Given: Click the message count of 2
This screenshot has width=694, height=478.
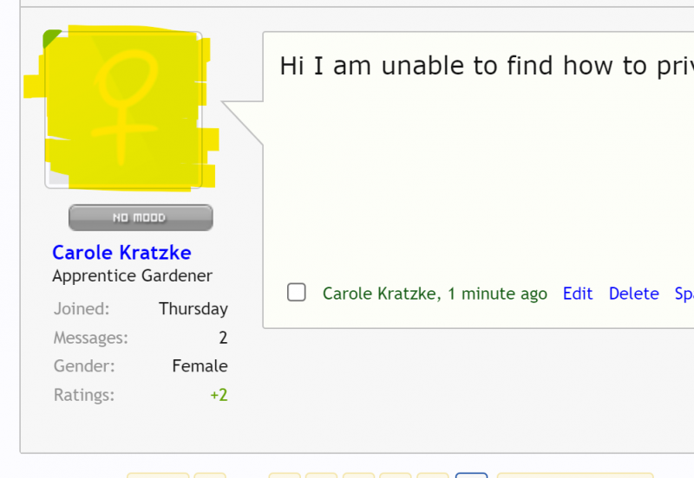Looking at the screenshot, I should tap(223, 338).
